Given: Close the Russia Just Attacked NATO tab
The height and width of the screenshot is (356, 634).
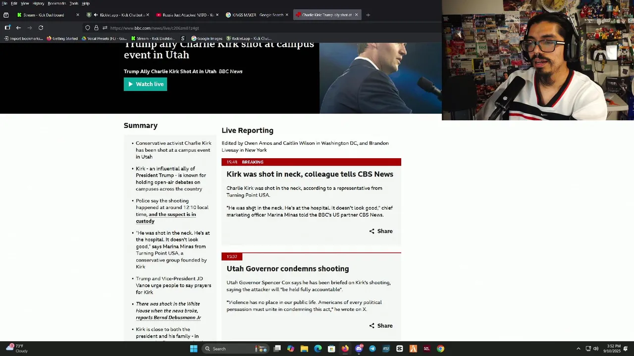Looking at the screenshot, I should 217,15.
